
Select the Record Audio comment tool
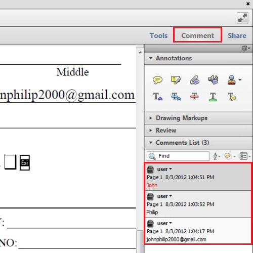pos(213,79)
